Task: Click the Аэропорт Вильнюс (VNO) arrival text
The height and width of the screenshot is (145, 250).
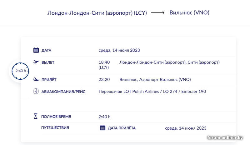Action: point(155,79)
